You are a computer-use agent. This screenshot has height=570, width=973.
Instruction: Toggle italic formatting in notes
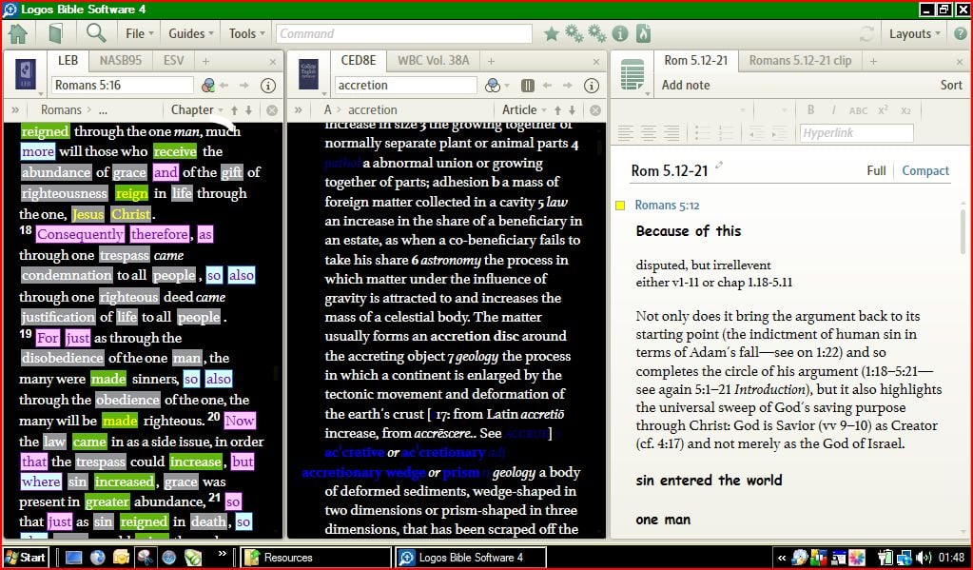point(833,109)
